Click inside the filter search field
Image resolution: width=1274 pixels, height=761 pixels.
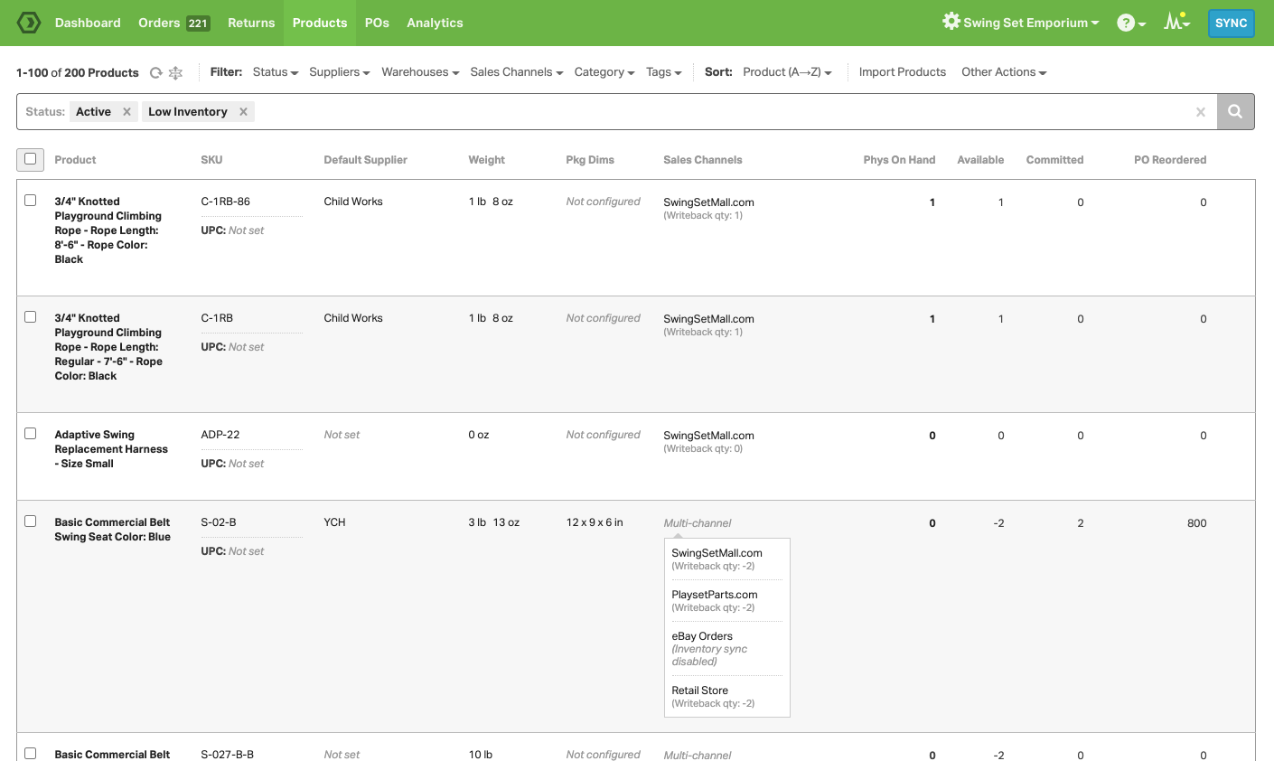[x=632, y=111]
